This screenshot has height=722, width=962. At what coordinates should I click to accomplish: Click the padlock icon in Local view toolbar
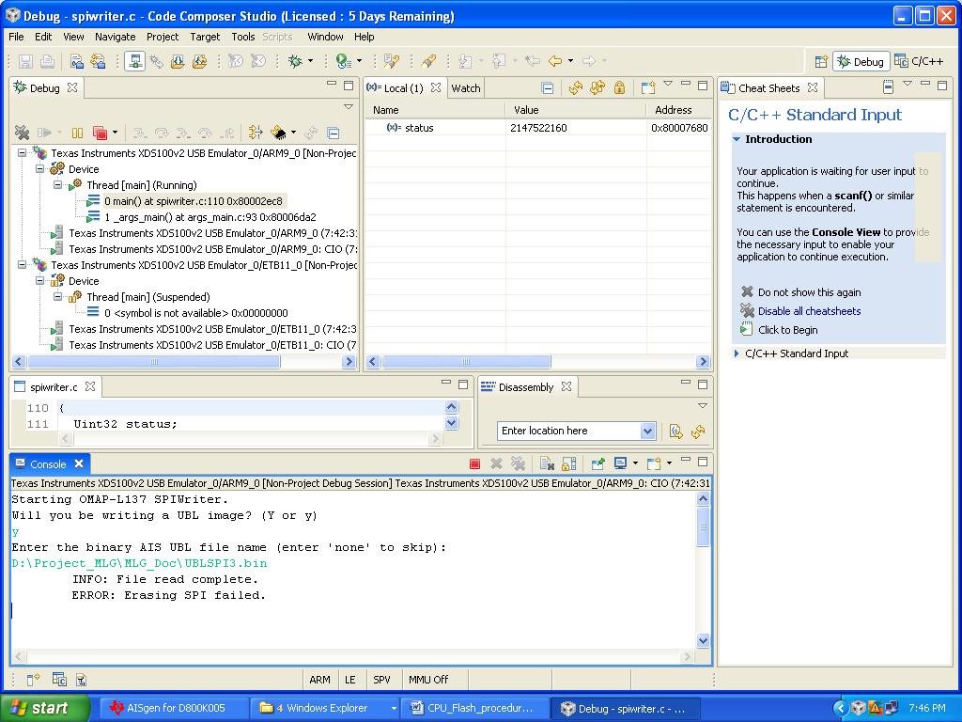click(620, 87)
